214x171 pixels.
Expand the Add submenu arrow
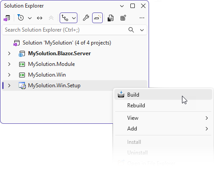[207, 129]
